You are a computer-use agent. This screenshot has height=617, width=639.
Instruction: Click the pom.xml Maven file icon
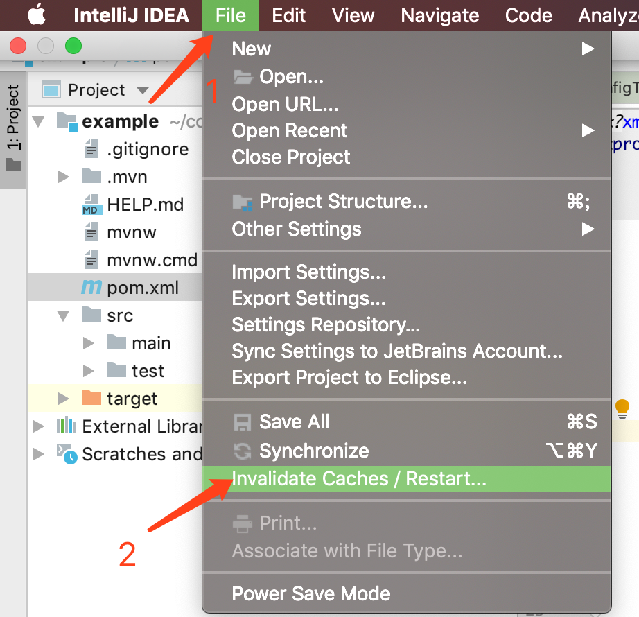click(91, 288)
